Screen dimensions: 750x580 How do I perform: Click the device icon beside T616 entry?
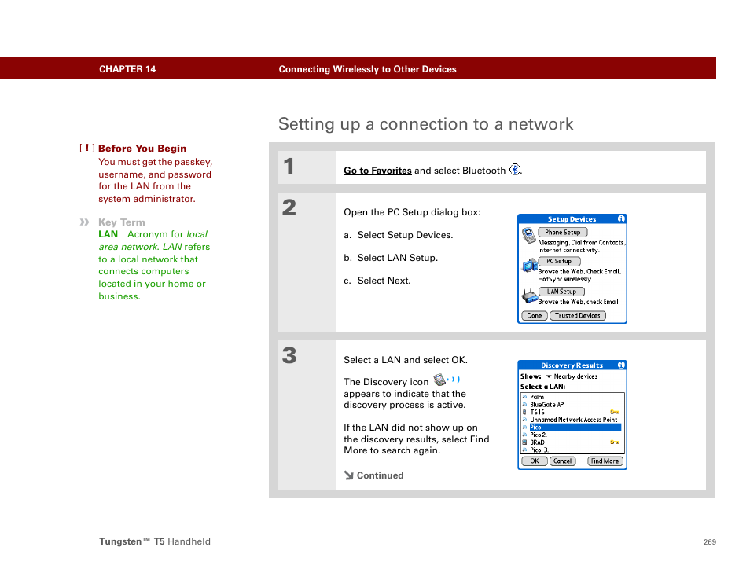pos(524,412)
